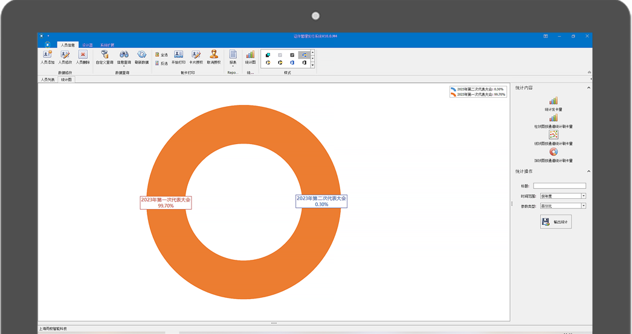This screenshot has width=632, height=334.
Task: Click legend entry 2023年第二次代表大会: 0.30%
Action: 478,89
